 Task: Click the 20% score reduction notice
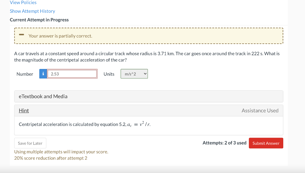tap(51, 158)
